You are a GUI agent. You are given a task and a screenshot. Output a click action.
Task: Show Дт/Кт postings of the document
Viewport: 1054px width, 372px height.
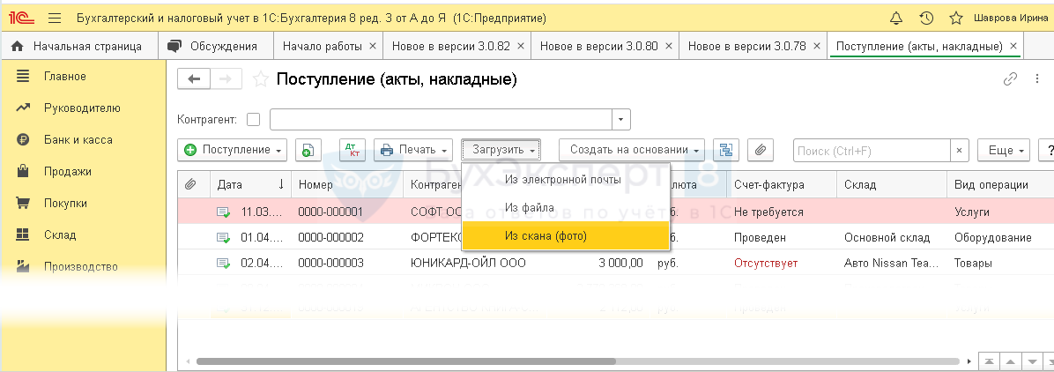(x=353, y=150)
